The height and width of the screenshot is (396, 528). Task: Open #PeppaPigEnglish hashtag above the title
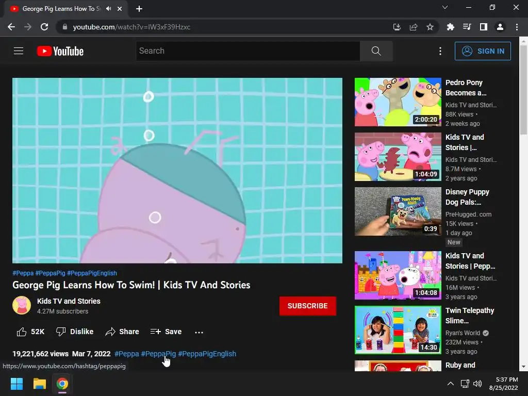pos(92,273)
